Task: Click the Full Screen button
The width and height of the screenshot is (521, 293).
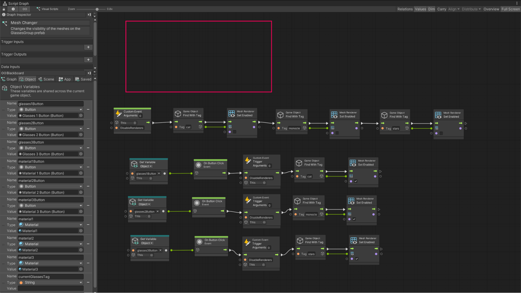Action: (510, 9)
